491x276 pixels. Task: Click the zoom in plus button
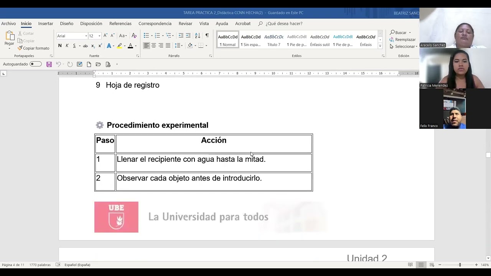(x=476, y=265)
